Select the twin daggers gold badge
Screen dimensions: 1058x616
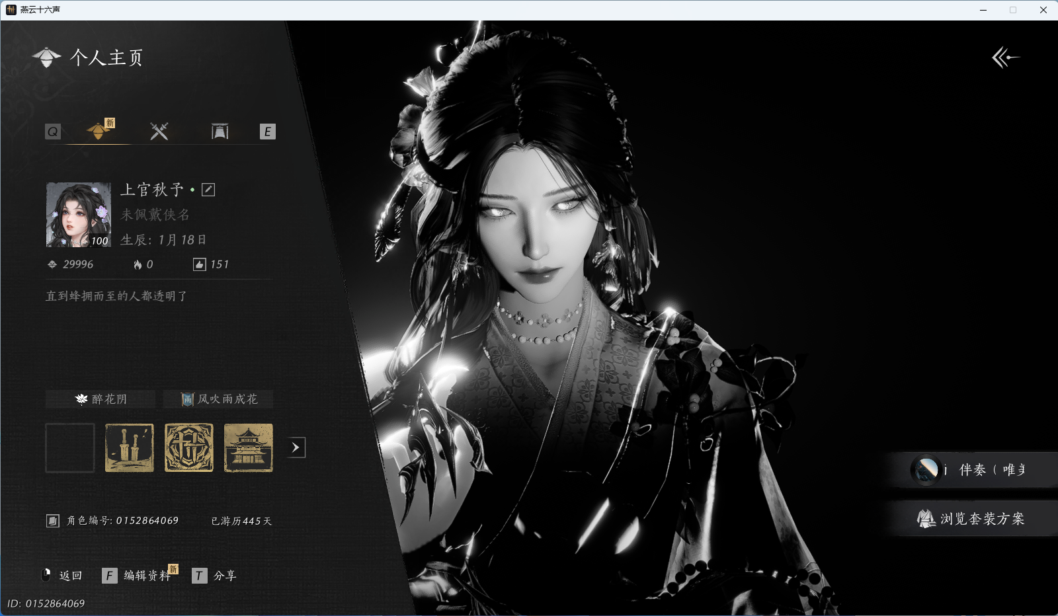[x=130, y=448]
